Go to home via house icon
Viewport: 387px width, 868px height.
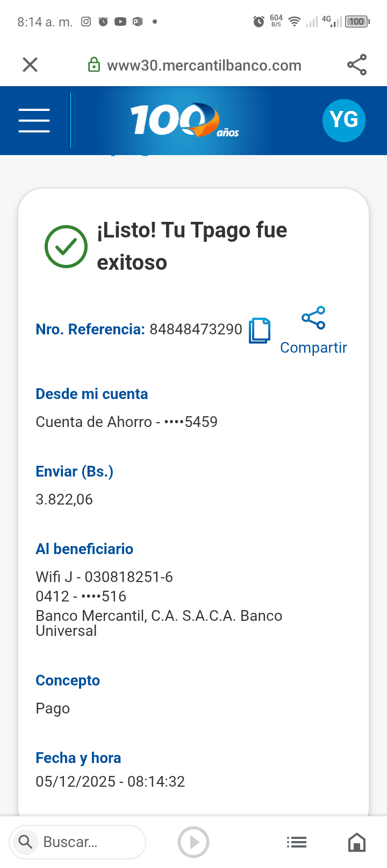[x=357, y=842]
